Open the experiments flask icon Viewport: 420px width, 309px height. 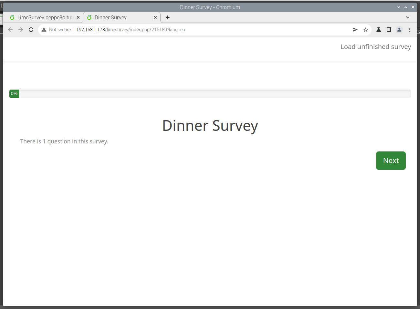pos(378,29)
